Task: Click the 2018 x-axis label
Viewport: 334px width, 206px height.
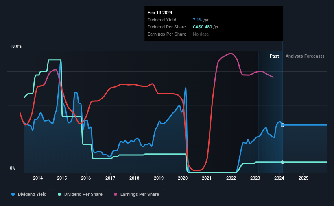Action: tap(134, 178)
